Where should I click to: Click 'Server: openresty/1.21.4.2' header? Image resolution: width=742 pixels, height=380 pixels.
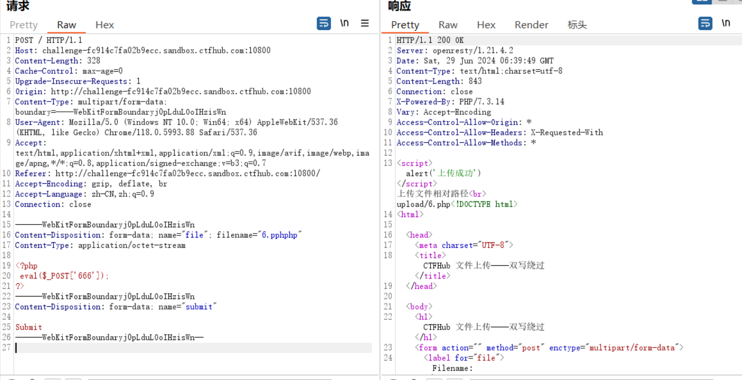click(x=455, y=50)
